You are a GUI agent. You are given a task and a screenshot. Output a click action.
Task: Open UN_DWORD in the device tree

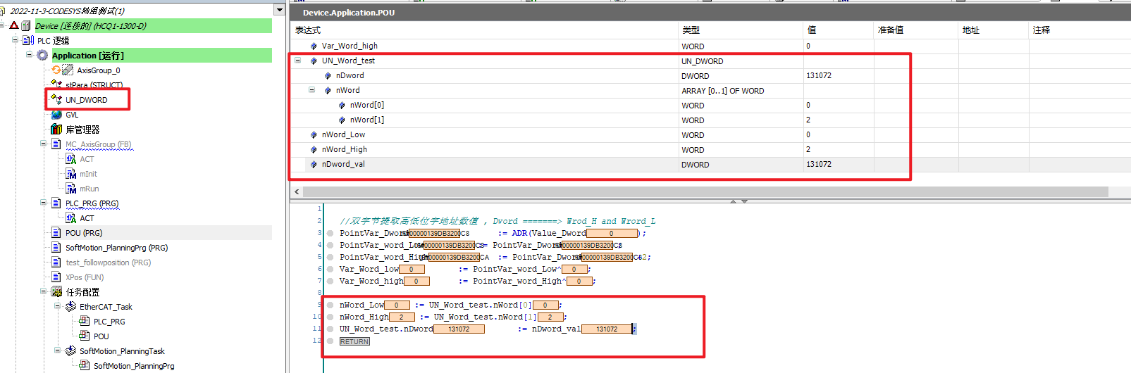86,100
